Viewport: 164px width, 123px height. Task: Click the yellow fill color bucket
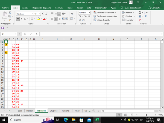coord(39,19)
